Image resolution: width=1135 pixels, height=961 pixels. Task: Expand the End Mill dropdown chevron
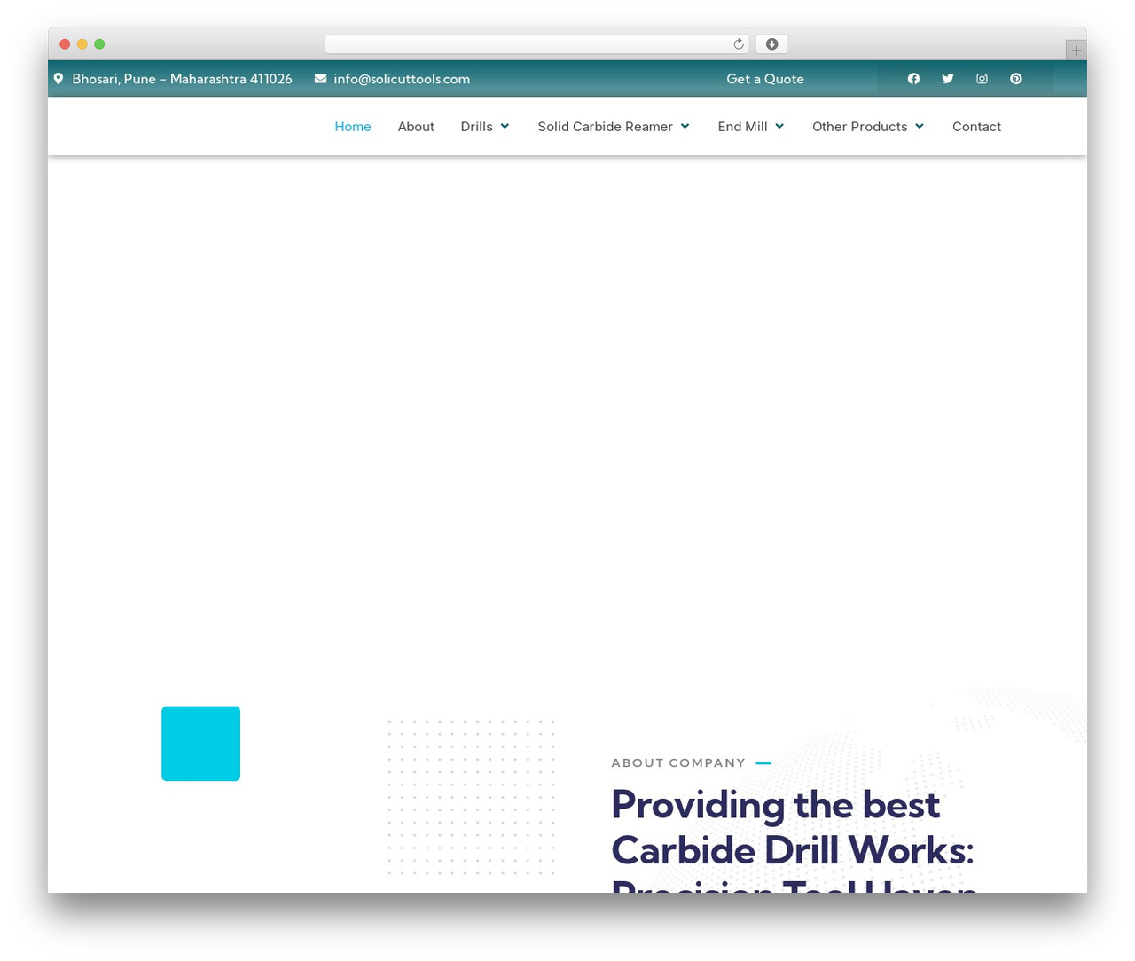click(779, 127)
